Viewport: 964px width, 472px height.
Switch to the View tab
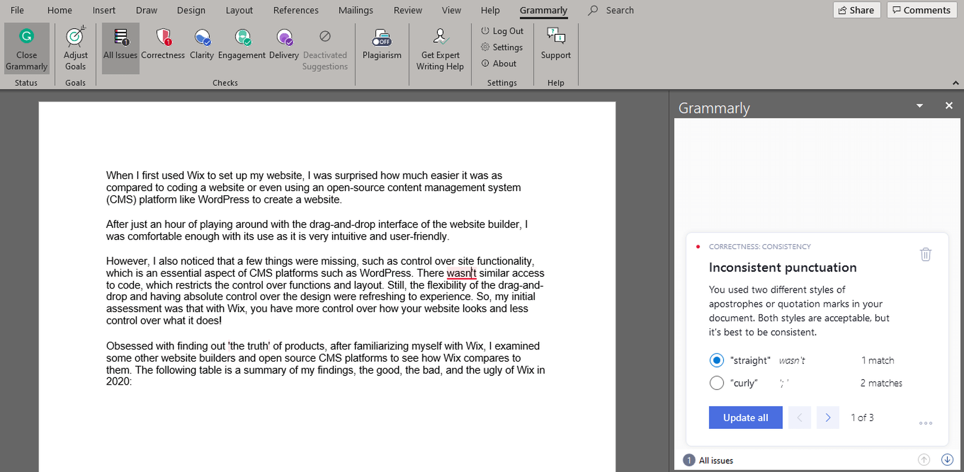(x=451, y=10)
